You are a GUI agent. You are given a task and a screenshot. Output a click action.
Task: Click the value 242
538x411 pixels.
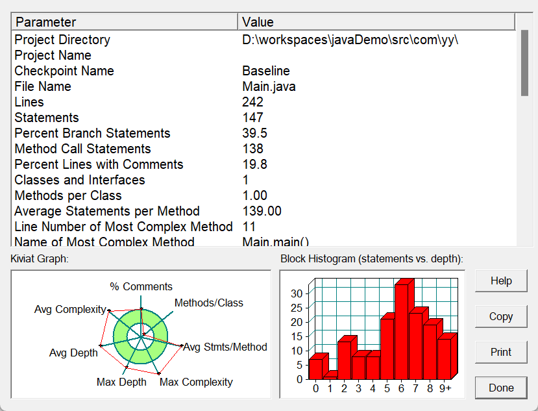[x=252, y=102]
